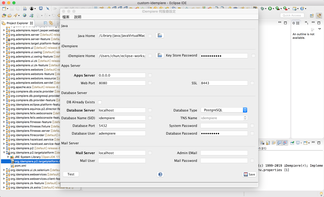Click the green Run launch icon
This screenshot has height=197, width=324.
pos(270,8)
